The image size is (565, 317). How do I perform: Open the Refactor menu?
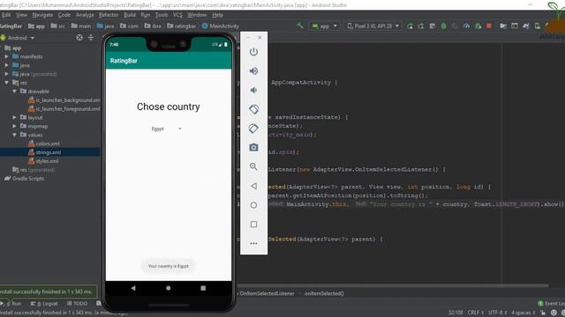[109, 15]
